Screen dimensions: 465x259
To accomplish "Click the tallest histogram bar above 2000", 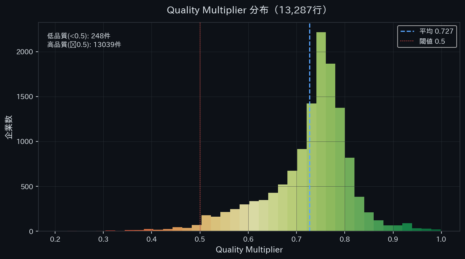I will pyautogui.click(x=321, y=132).
